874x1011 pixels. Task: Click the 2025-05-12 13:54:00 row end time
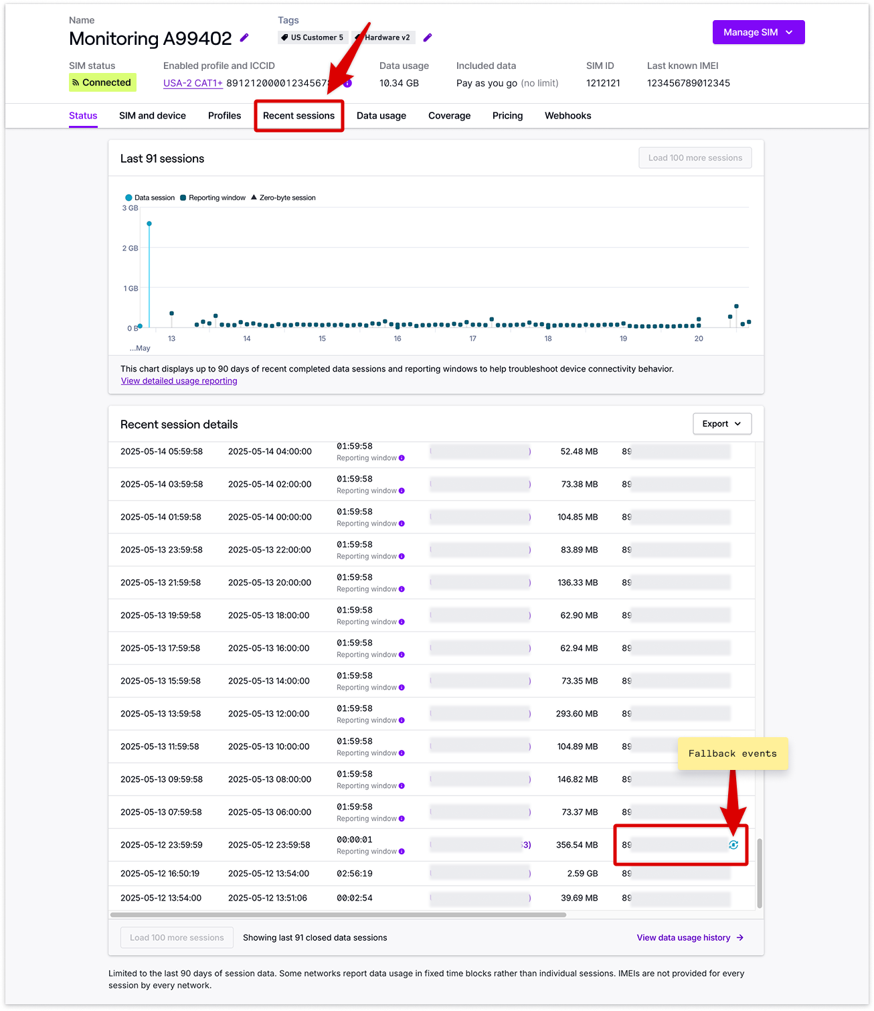tap(161, 898)
